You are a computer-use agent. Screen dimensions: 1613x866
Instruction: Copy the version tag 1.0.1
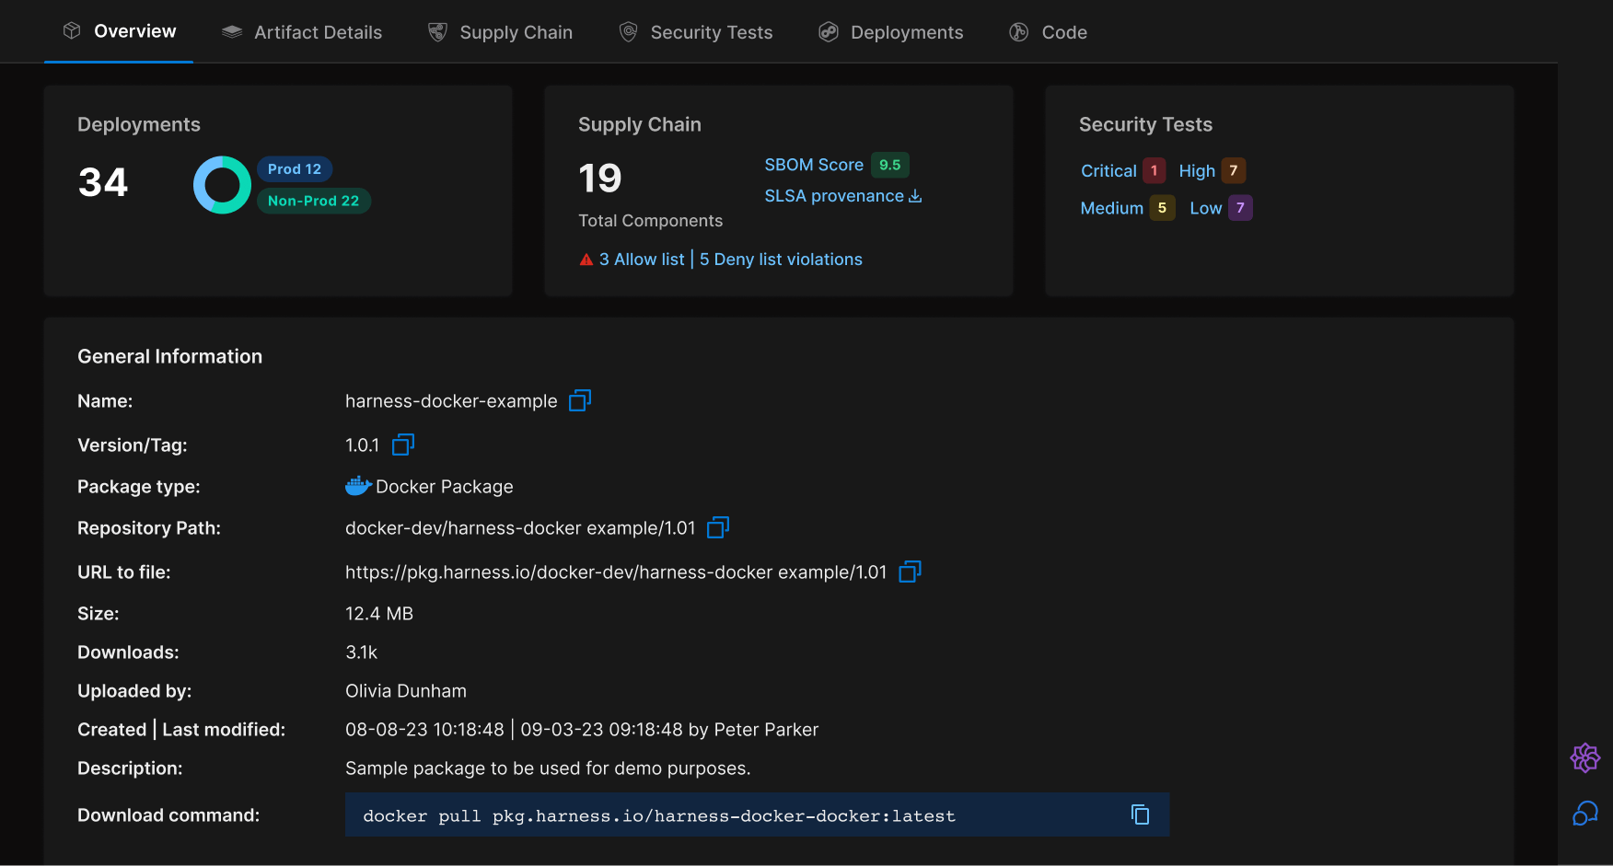pos(403,445)
